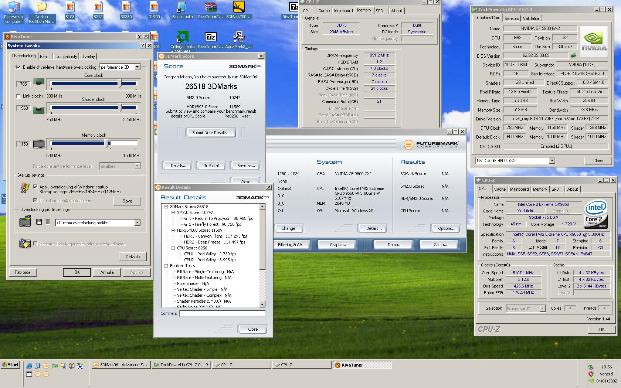Click the Close button in GPU-Z window
This screenshot has width=621, height=388.
tap(598, 160)
